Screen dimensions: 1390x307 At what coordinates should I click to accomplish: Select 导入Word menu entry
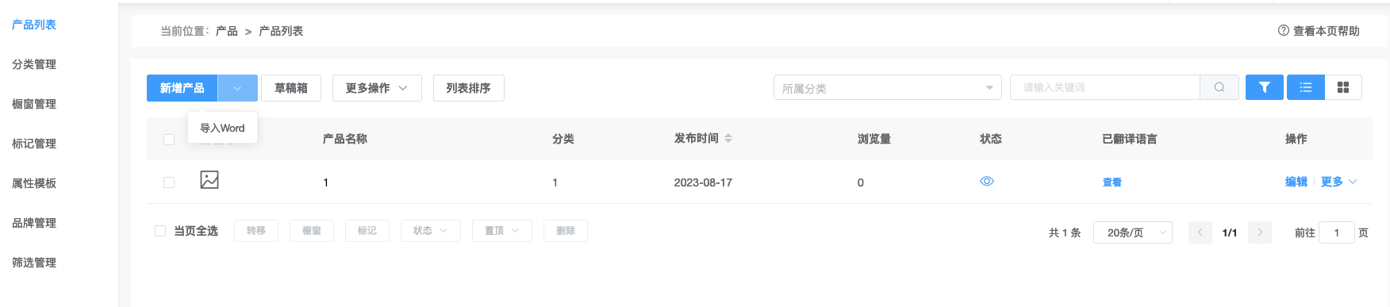tap(222, 128)
